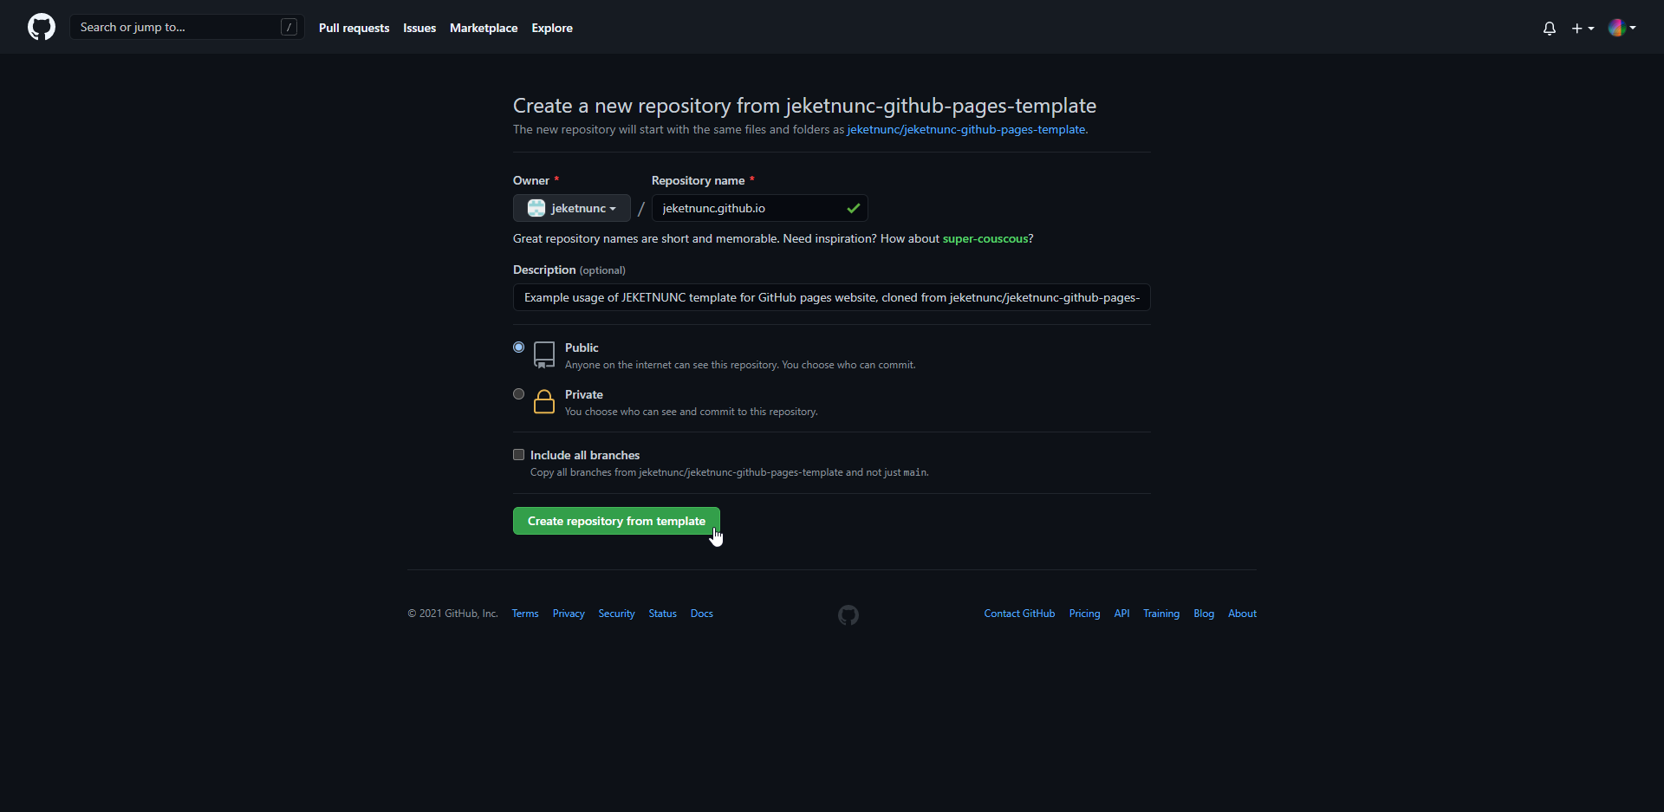Screen dimensions: 1664x812
Task: Click the jeketnunc owner avatar icon
Action: (x=536, y=208)
